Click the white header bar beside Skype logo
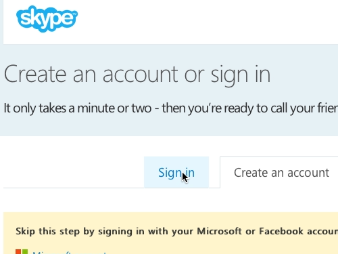This screenshot has width=338, height=254. tap(203, 22)
